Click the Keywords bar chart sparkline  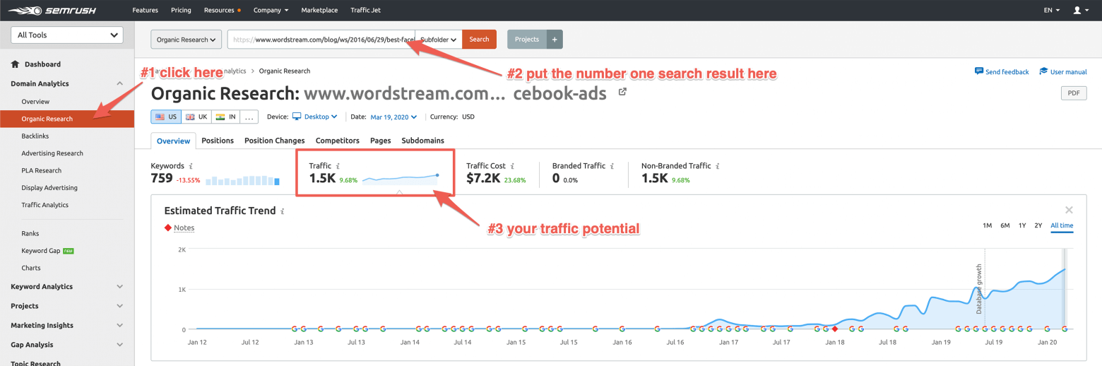(x=242, y=181)
